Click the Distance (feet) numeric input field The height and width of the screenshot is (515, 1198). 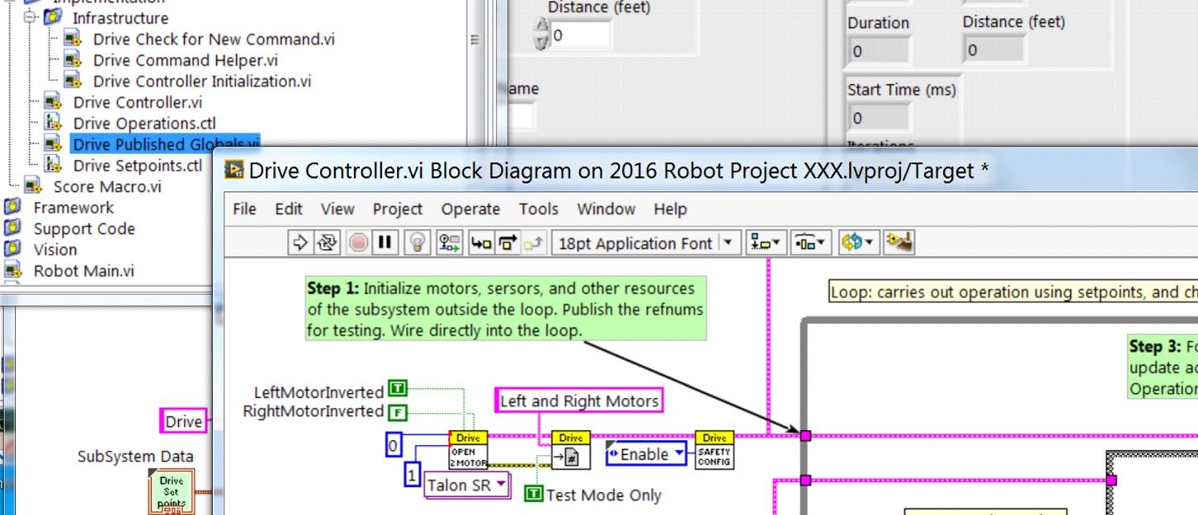tap(581, 35)
